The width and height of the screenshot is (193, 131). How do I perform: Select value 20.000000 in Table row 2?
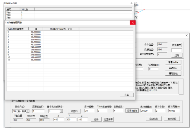36,37
